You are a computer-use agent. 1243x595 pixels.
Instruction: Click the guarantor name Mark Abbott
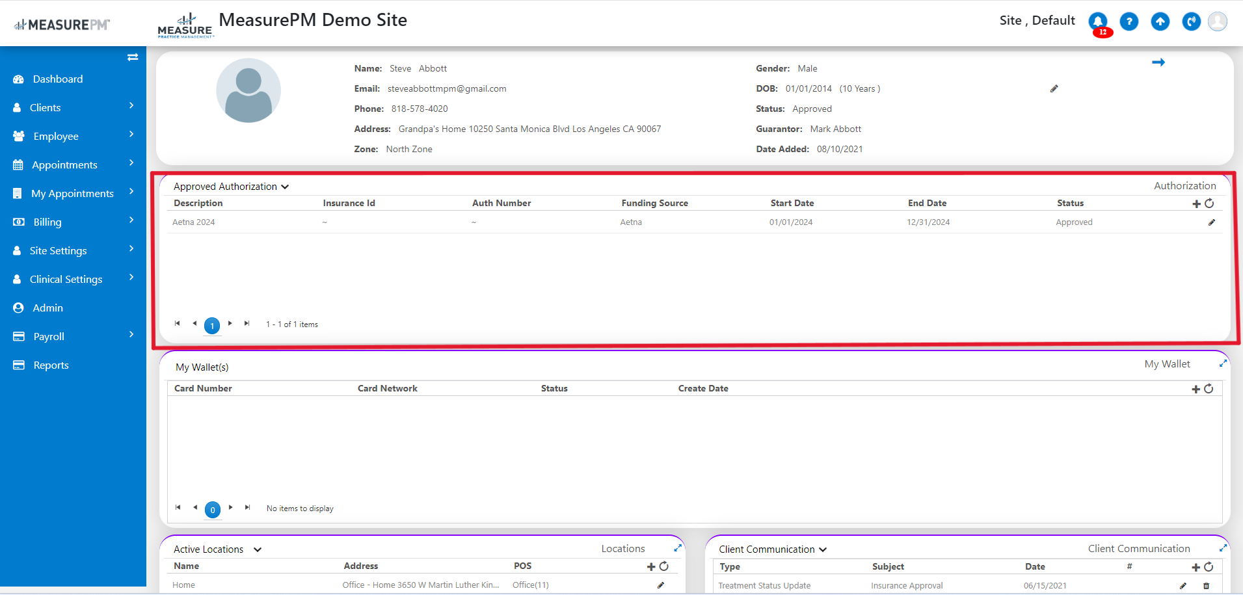tap(836, 129)
